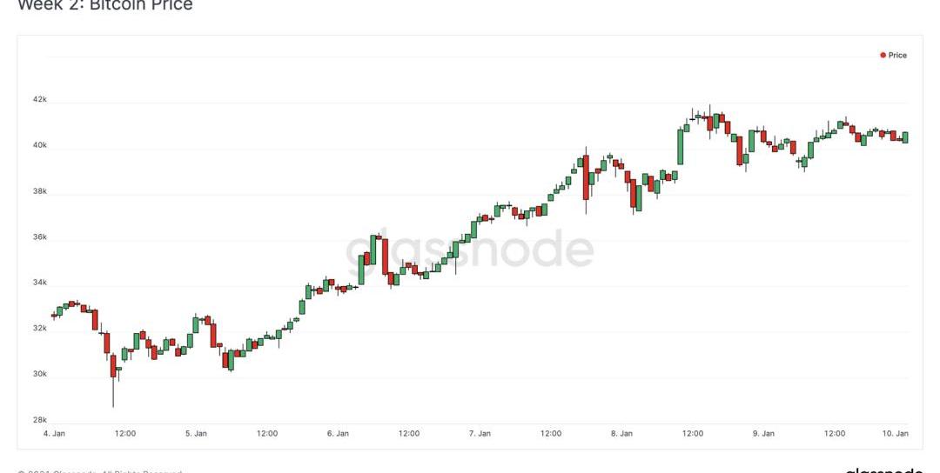Toggle the Price series legend label
Image resolution: width=940 pixels, height=473 pixels.
click(897, 55)
